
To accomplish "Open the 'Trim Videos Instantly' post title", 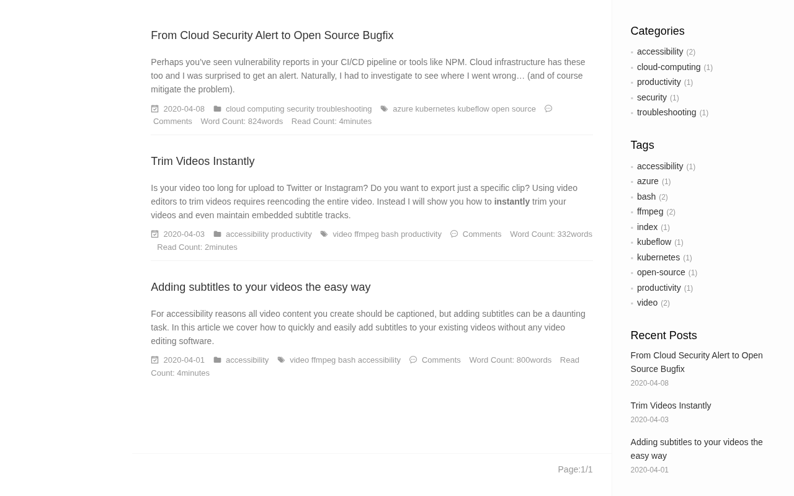I will (x=202, y=161).
